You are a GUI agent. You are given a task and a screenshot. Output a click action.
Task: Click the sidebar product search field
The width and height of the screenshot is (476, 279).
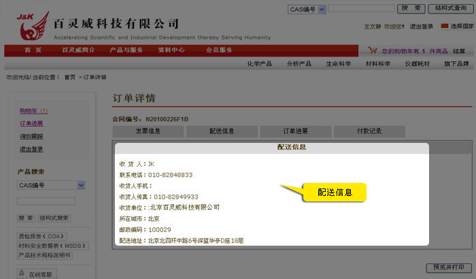(x=46, y=201)
